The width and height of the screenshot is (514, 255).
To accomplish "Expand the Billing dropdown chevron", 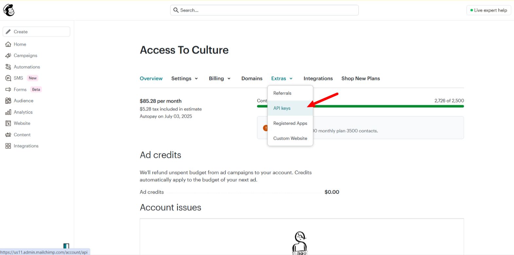I will pos(229,78).
